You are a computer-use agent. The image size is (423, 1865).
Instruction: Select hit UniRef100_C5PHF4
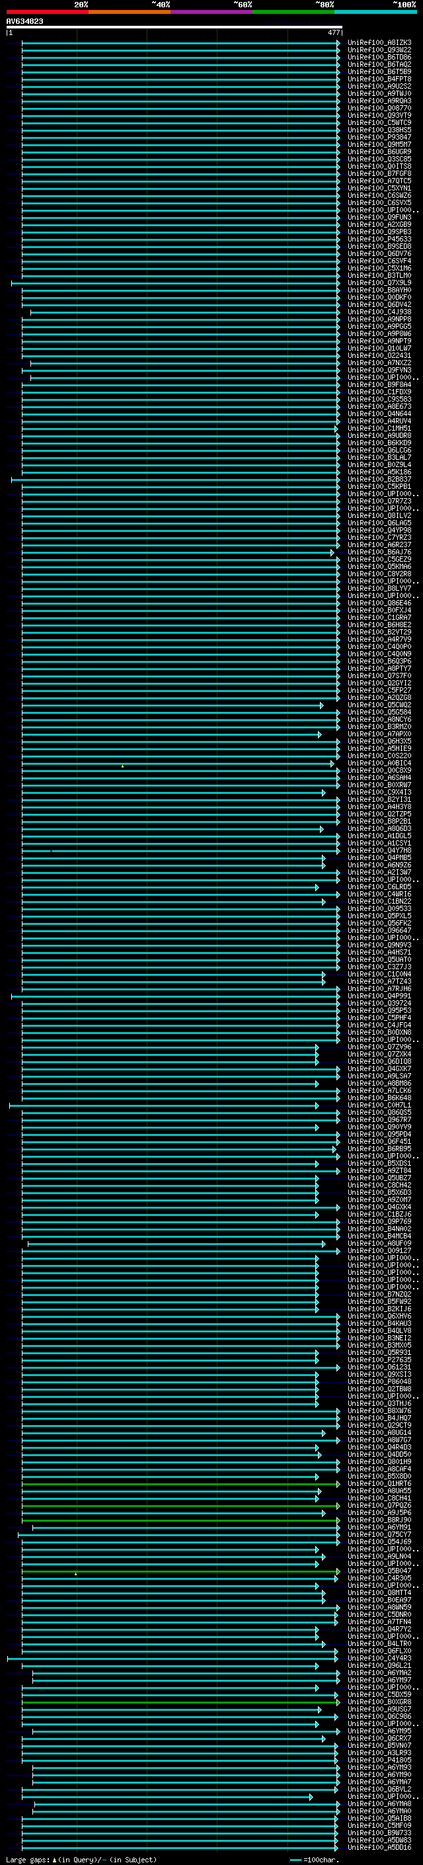coord(379,1018)
